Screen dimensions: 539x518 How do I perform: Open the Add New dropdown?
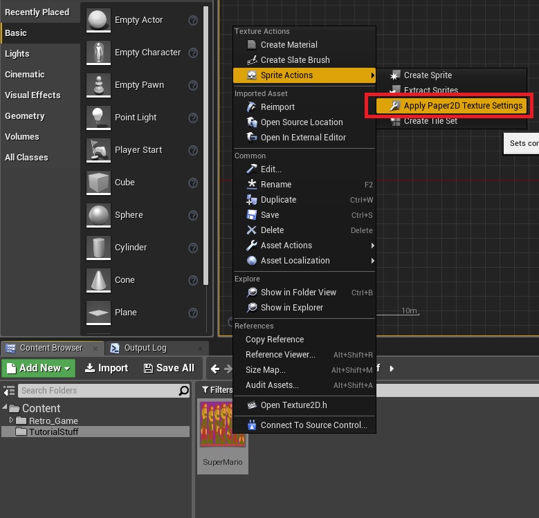point(38,368)
